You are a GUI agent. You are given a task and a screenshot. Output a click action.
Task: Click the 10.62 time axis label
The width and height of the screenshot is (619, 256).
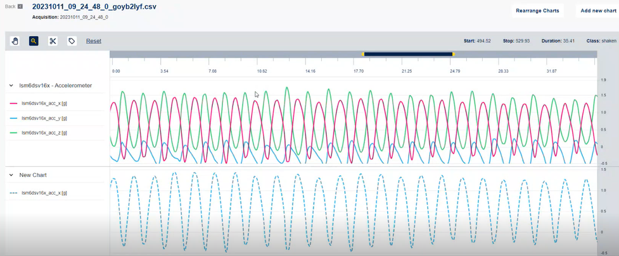pyautogui.click(x=262, y=71)
